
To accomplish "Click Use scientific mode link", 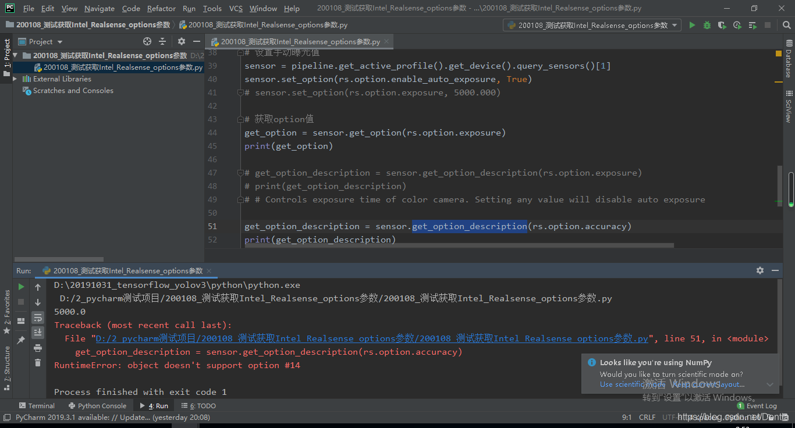I will (633, 384).
